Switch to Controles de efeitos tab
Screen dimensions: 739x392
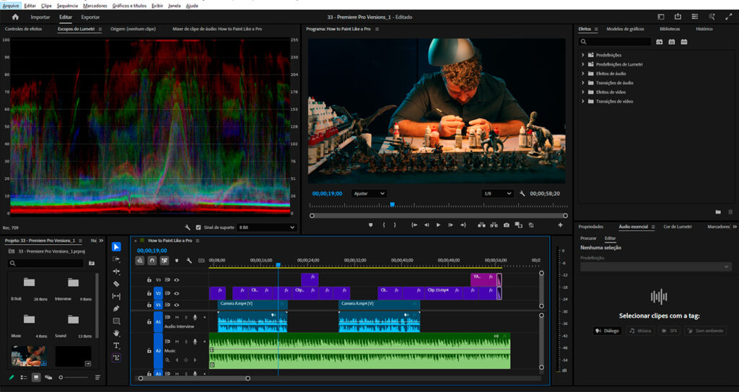point(24,29)
